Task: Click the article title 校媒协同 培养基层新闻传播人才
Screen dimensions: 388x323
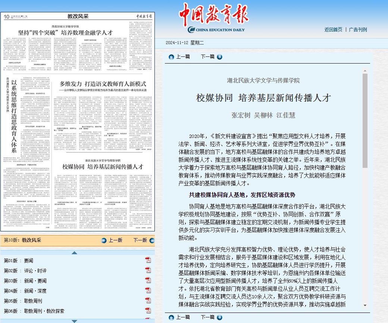Action: coord(263,98)
